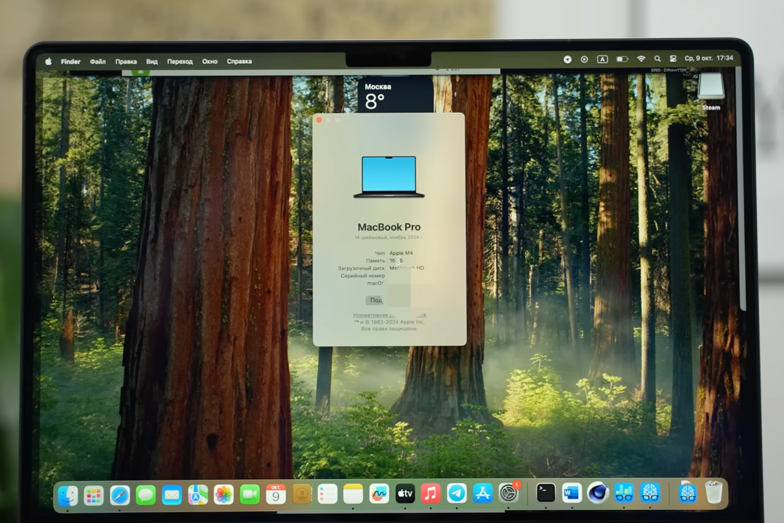Open the App Store in dock
The height and width of the screenshot is (523, 784).
pyautogui.click(x=482, y=494)
